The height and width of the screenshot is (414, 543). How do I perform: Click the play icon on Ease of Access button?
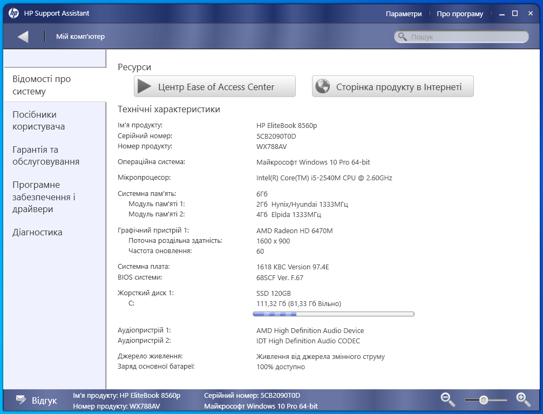click(144, 86)
